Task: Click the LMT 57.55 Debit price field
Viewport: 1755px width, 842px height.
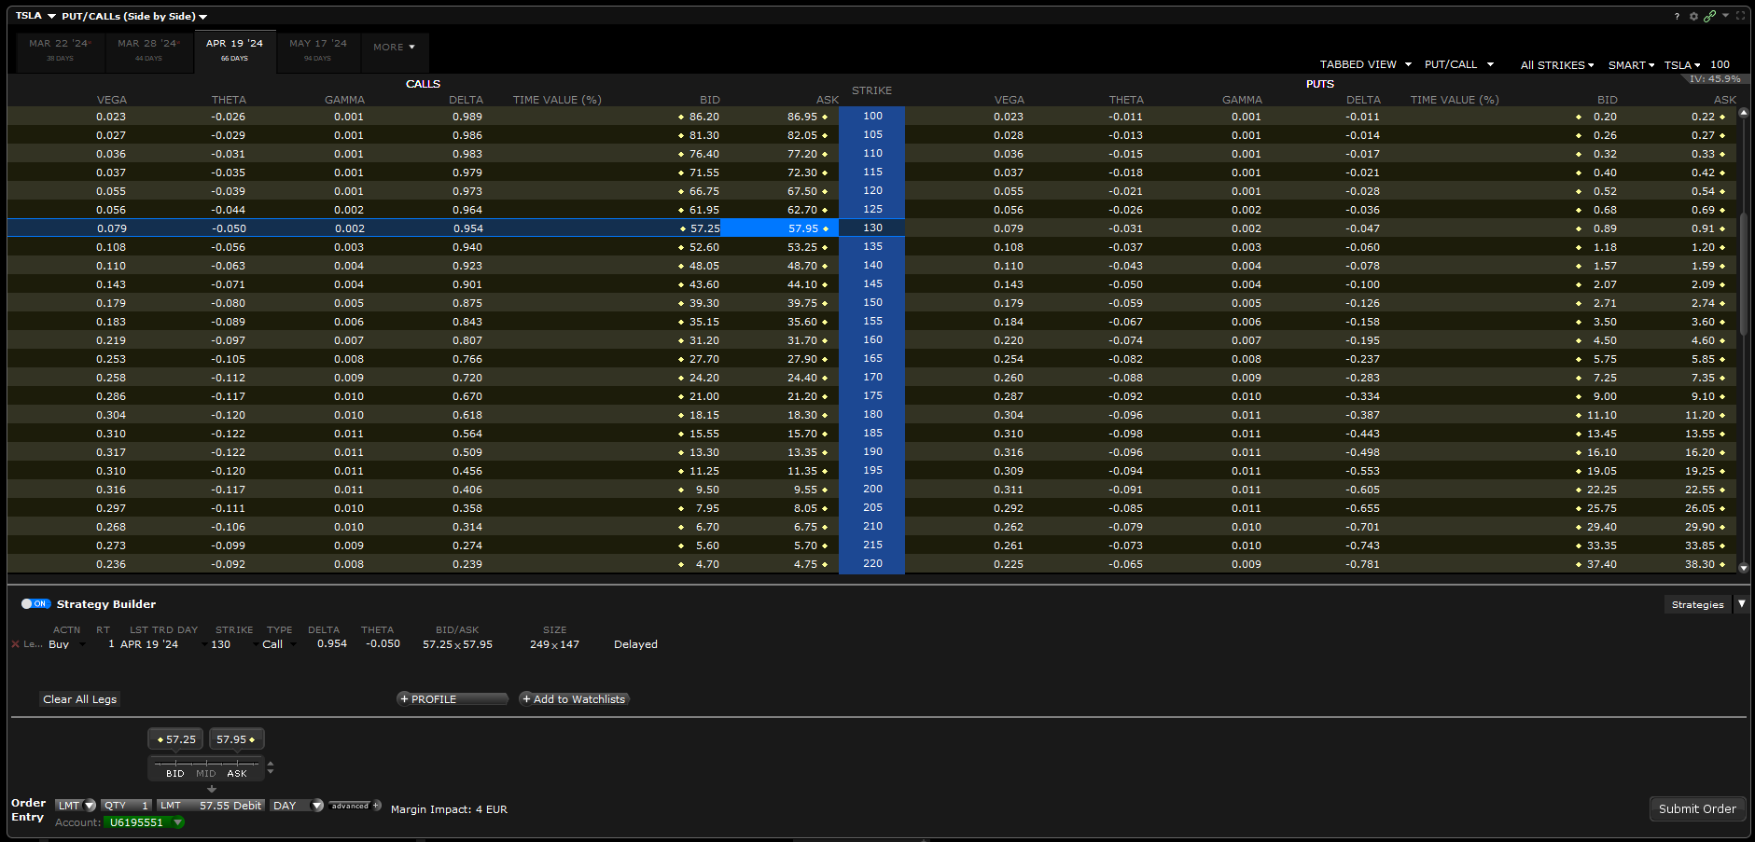Action: 212,806
